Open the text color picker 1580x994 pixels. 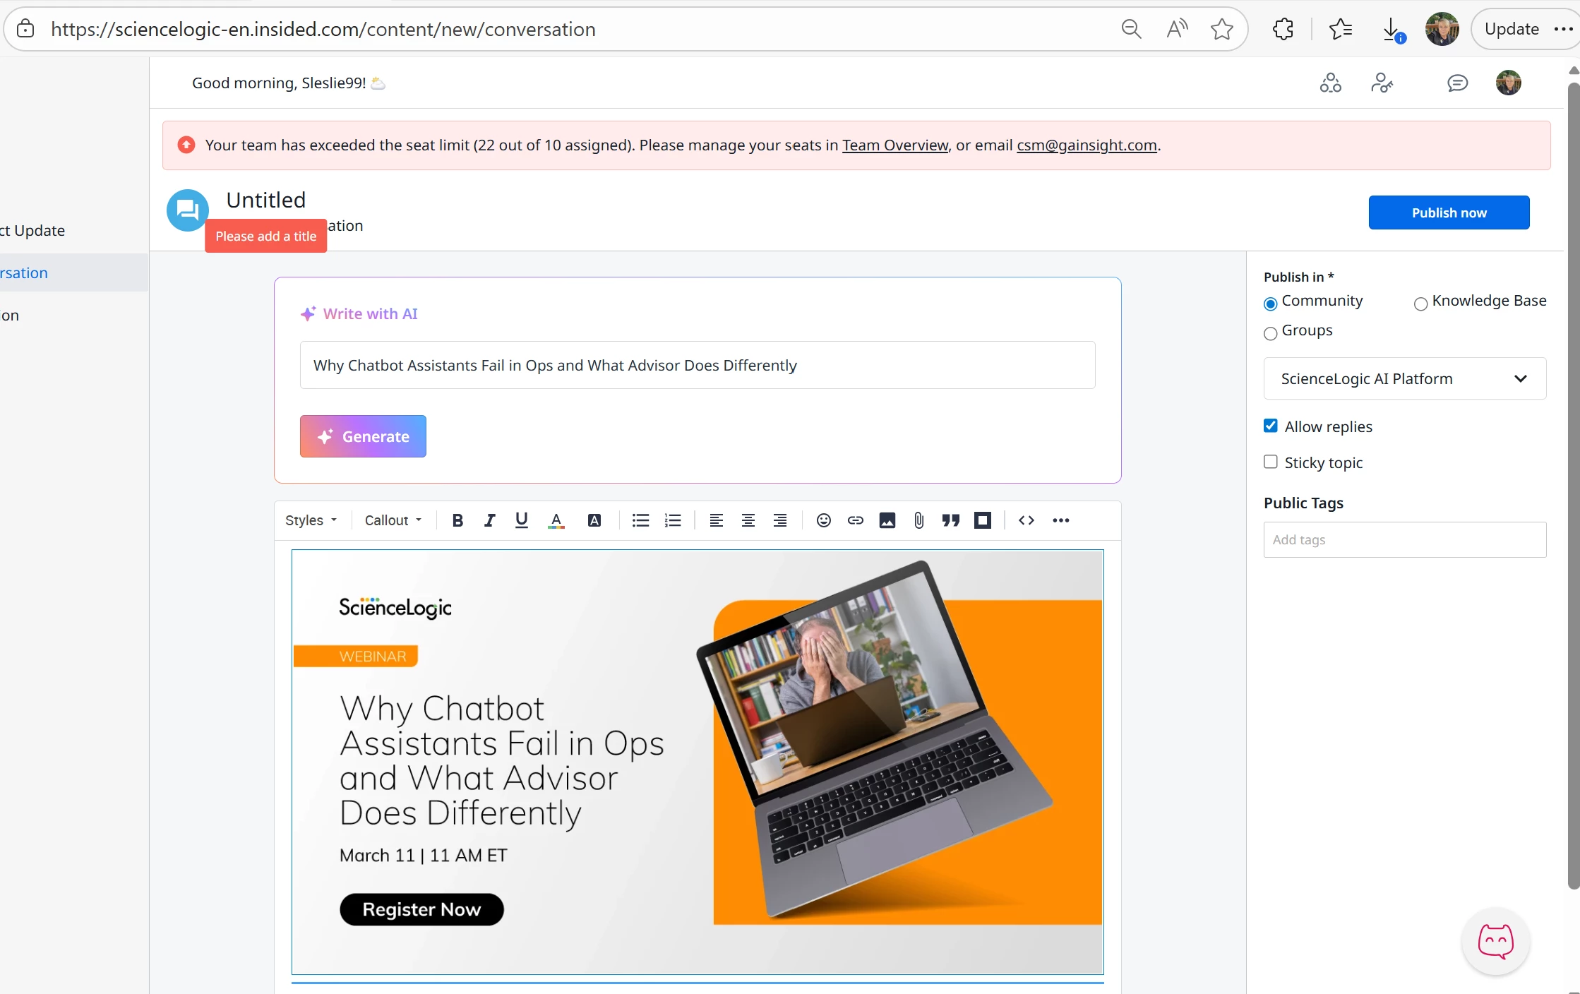(x=556, y=520)
